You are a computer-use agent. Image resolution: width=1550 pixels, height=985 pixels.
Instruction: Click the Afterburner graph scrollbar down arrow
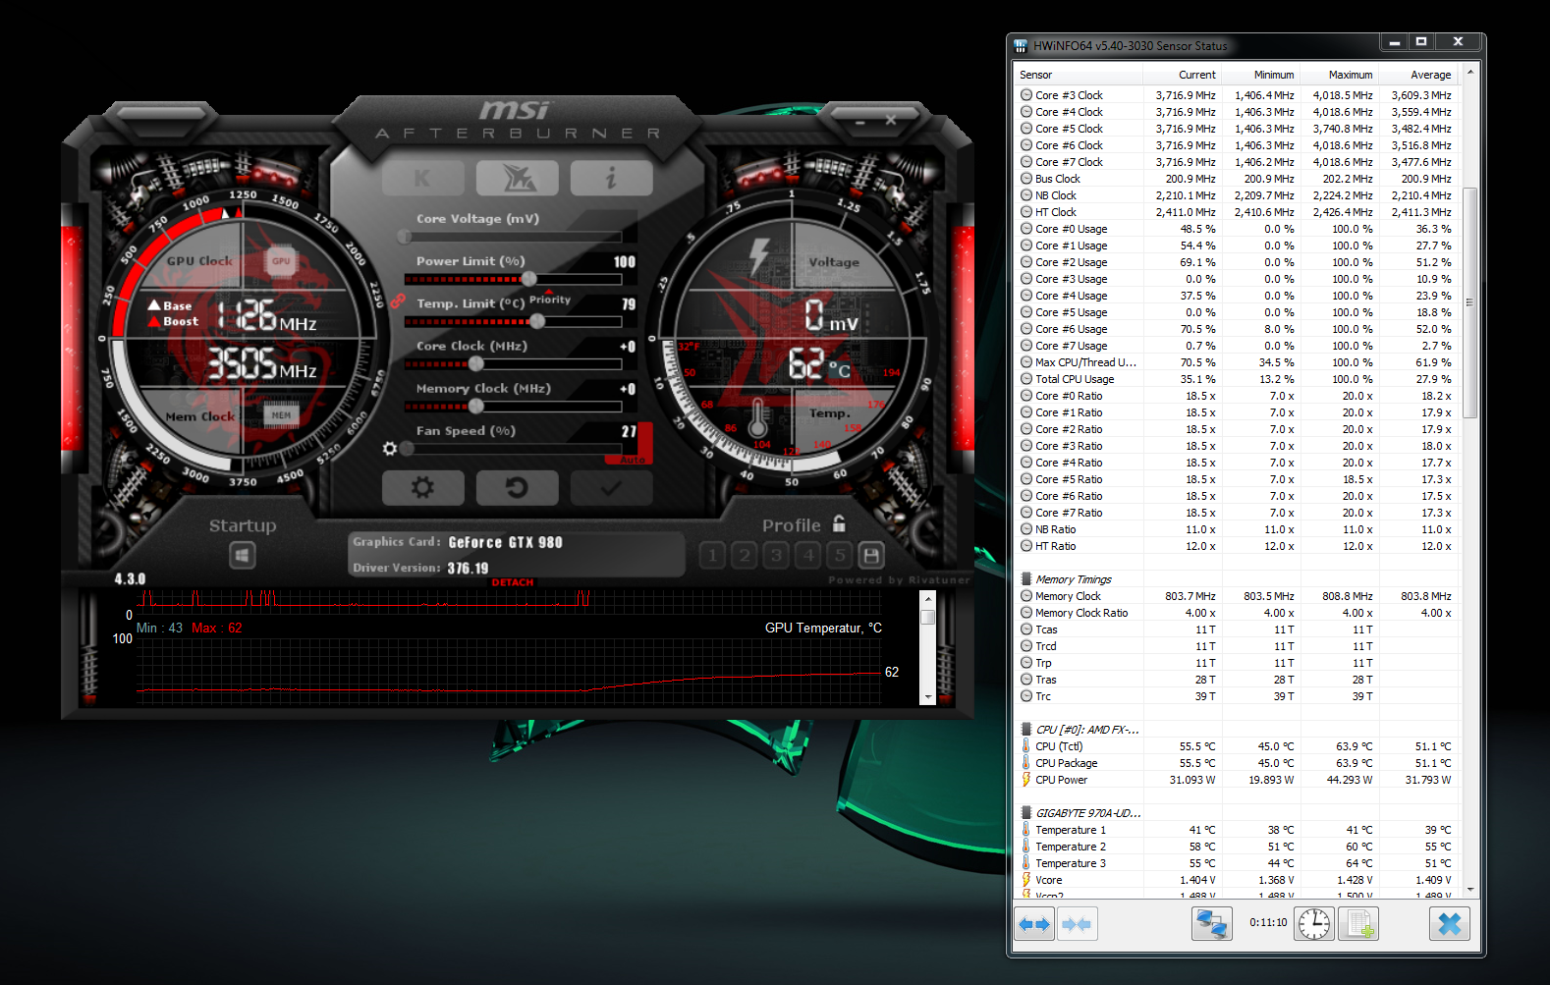(927, 696)
